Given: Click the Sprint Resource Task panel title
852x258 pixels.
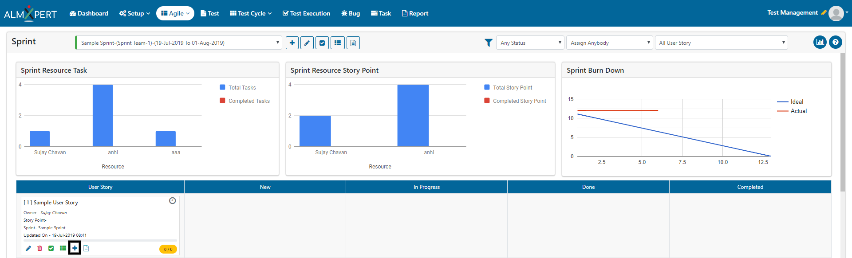Looking at the screenshot, I should click(x=54, y=70).
